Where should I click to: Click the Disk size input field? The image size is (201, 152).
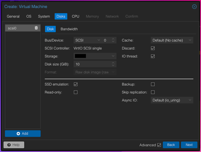pyautogui.click(x=92, y=64)
